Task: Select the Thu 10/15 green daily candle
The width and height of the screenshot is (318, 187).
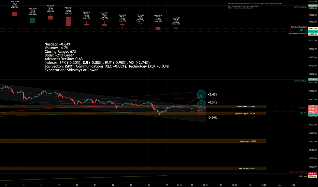Action: 32,20
